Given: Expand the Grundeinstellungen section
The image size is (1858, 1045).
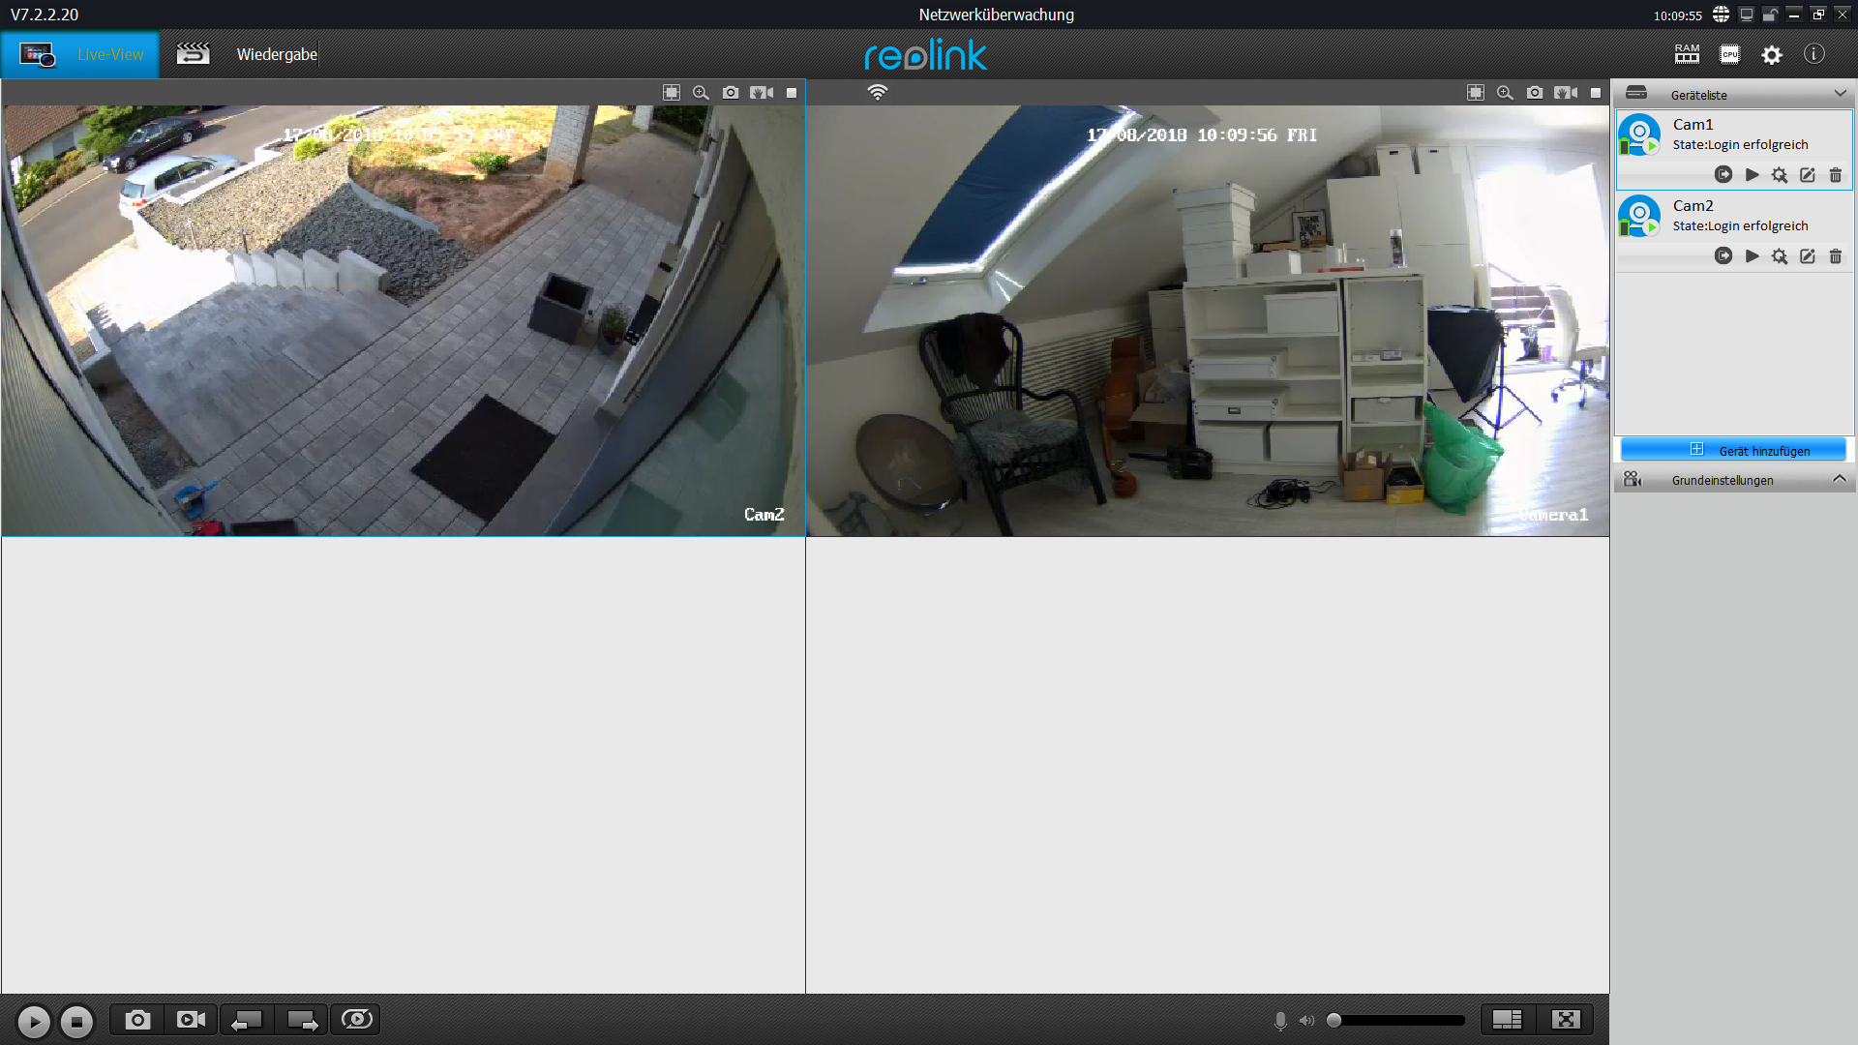Looking at the screenshot, I should 1839,480.
